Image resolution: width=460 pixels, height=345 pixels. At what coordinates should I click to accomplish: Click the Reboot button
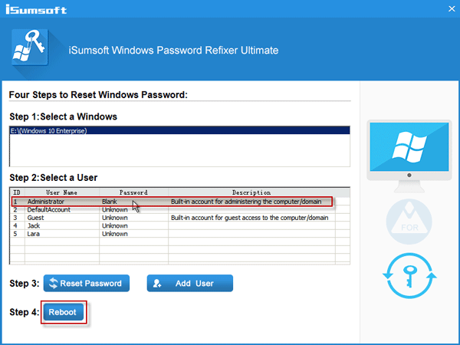[x=64, y=312]
